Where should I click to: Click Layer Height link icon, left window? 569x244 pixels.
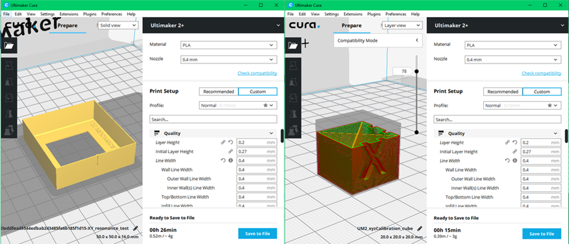coord(223,143)
